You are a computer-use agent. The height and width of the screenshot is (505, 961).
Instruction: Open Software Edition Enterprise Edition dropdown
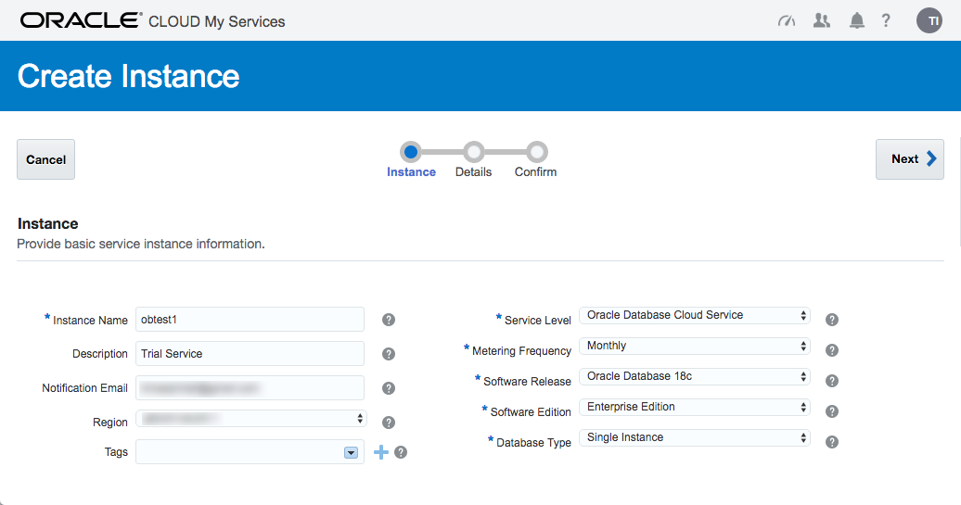click(695, 407)
